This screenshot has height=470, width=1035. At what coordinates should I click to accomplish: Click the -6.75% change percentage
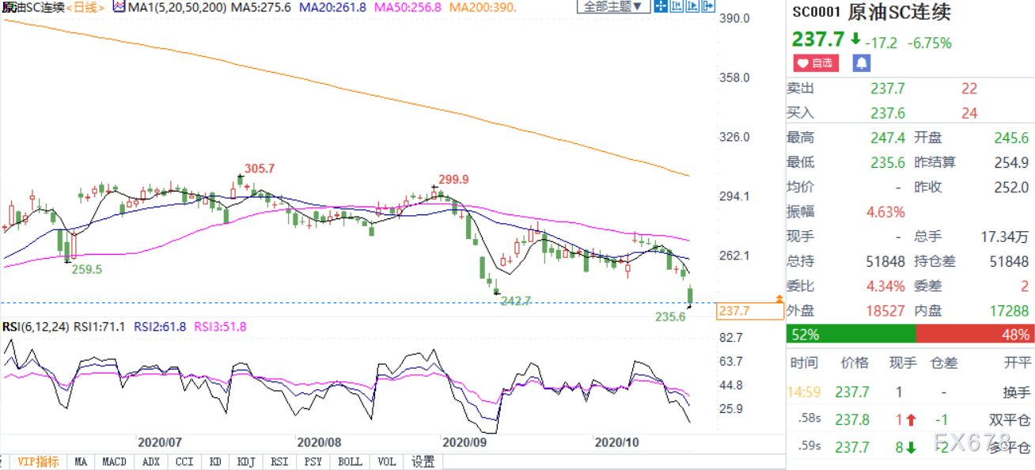coord(929,43)
